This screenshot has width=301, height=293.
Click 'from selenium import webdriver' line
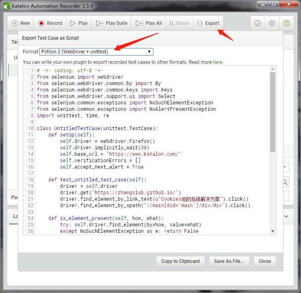pyautogui.click(x=80, y=77)
